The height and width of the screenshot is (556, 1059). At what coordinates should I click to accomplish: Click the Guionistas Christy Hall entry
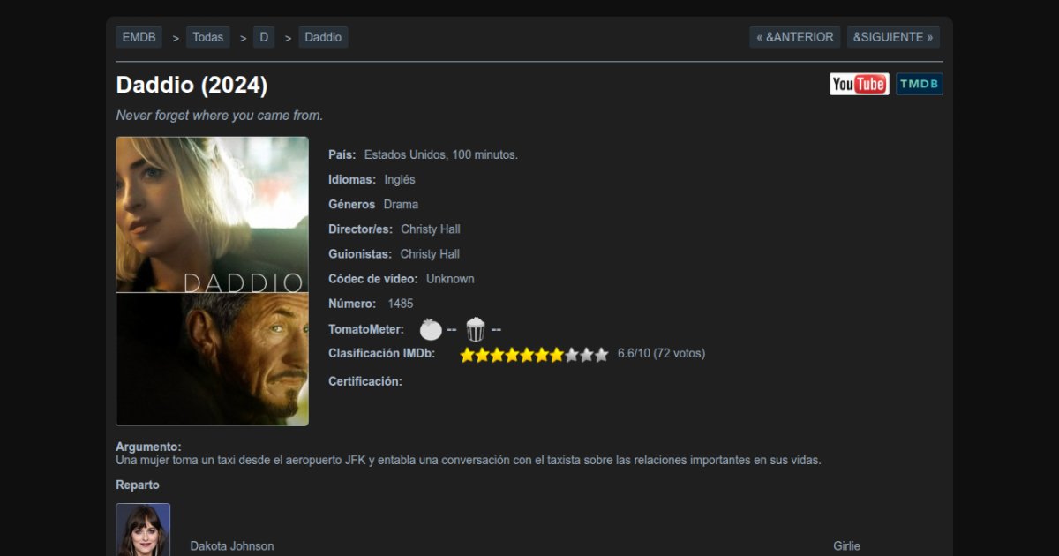[x=430, y=253]
